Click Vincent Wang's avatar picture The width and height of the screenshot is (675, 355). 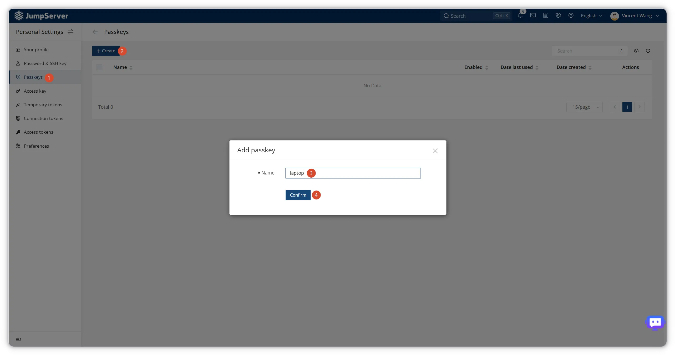(615, 16)
